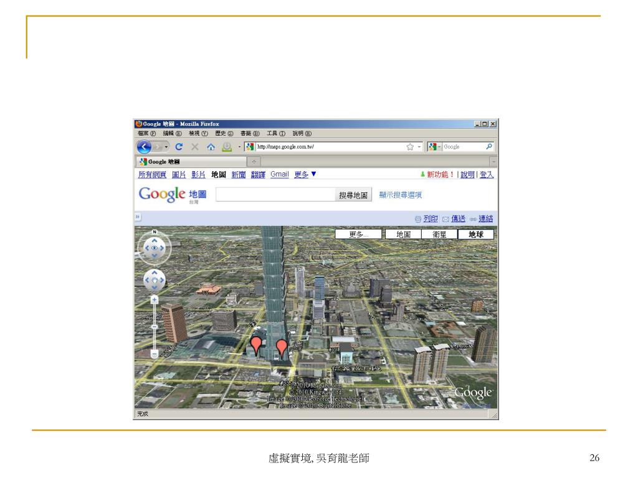Select the 地球 (Earth) view mode
This screenshot has height=478, width=638.
[x=475, y=235]
